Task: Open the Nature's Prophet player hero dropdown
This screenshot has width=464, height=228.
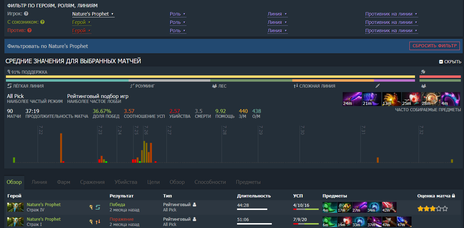Action: 93,14
